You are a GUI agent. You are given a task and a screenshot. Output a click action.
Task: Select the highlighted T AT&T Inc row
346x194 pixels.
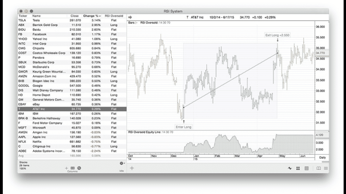pos(72,109)
